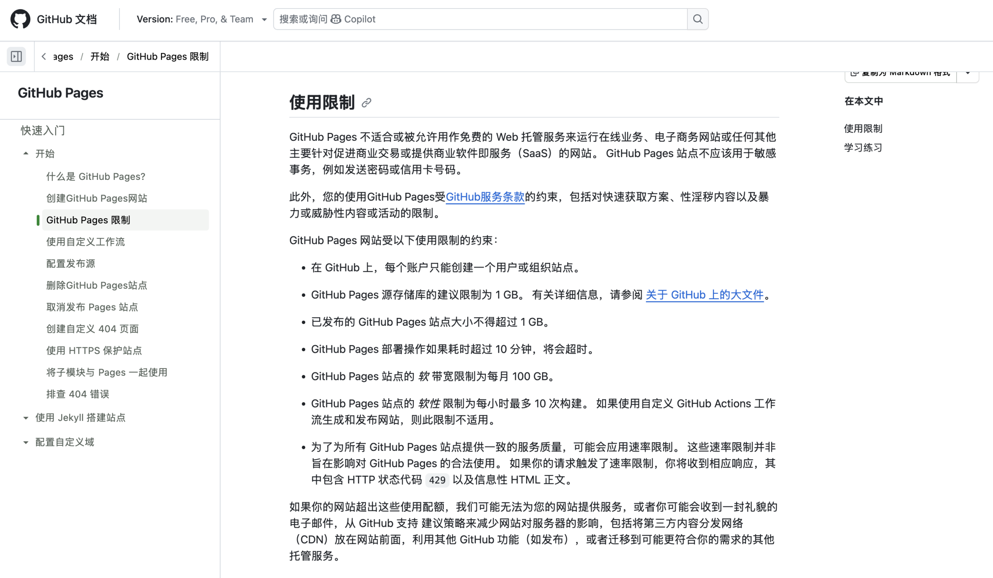Screen dimensions: 993x578
Task: Click the breadcrumb back chevron
Action: pos(44,56)
